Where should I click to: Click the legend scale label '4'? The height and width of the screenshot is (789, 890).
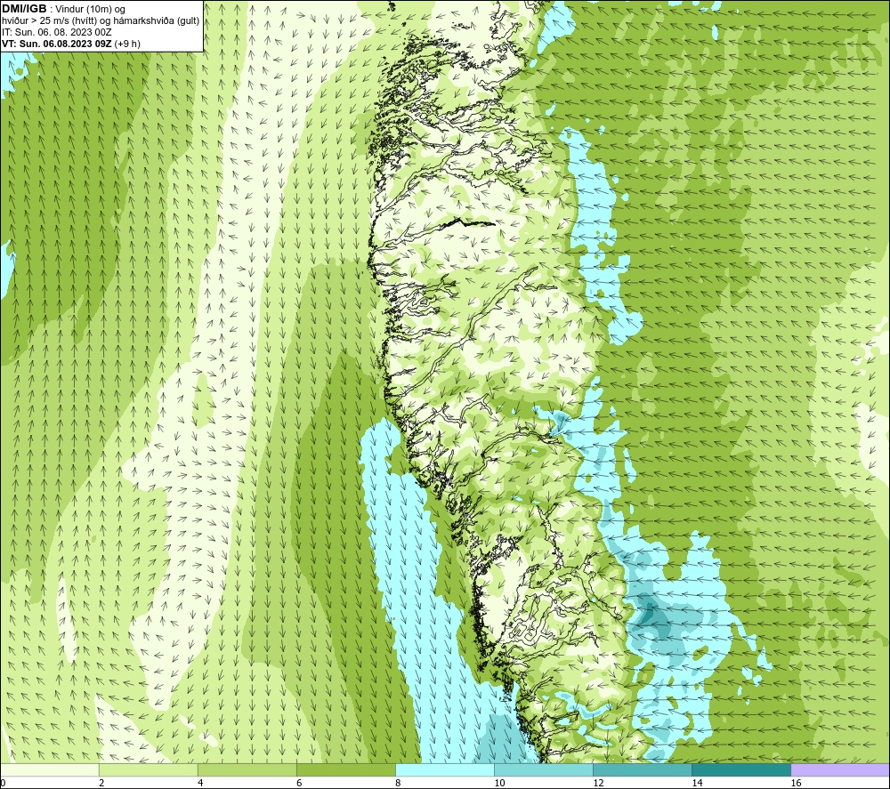click(200, 783)
